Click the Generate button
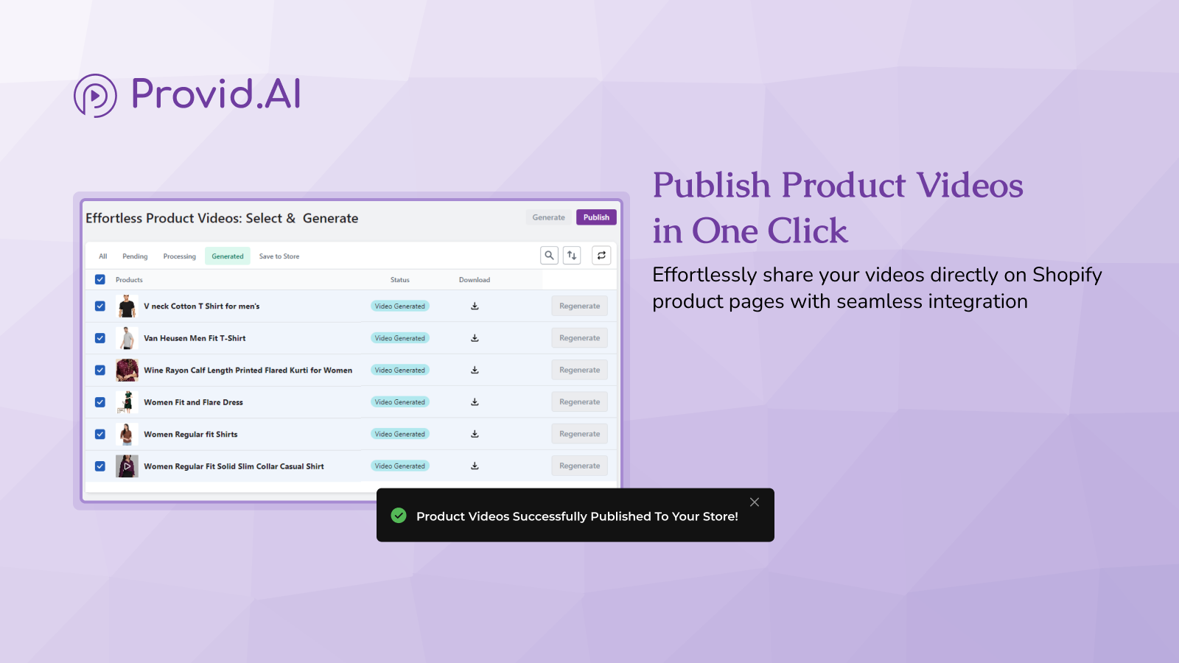 click(x=549, y=217)
